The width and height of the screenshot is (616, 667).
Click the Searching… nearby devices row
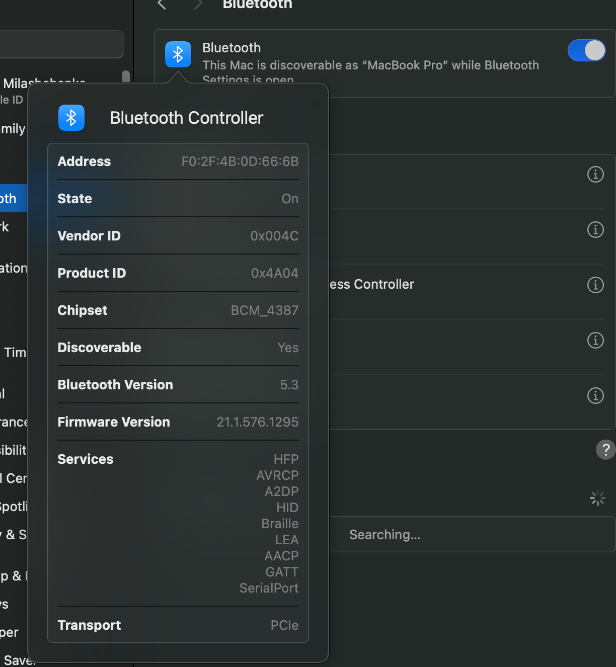385,535
